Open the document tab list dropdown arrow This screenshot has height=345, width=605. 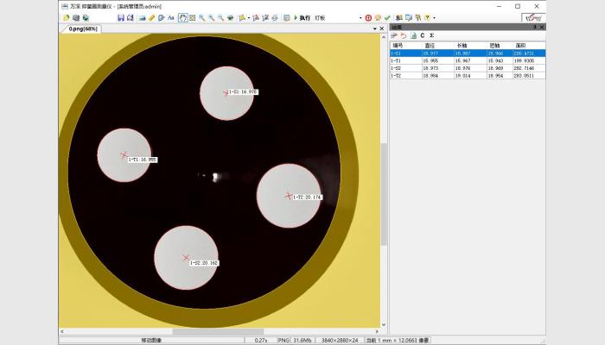pyautogui.click(x=374, y=28)
